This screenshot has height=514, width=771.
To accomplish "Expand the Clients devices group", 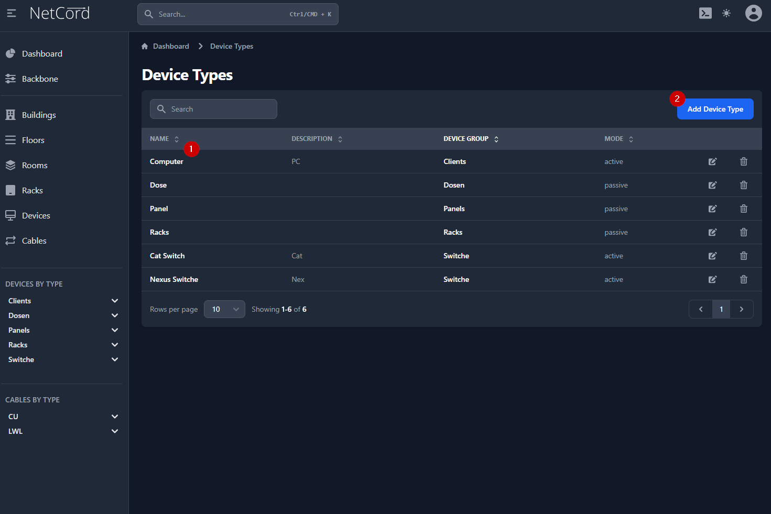I will [115, 301].
